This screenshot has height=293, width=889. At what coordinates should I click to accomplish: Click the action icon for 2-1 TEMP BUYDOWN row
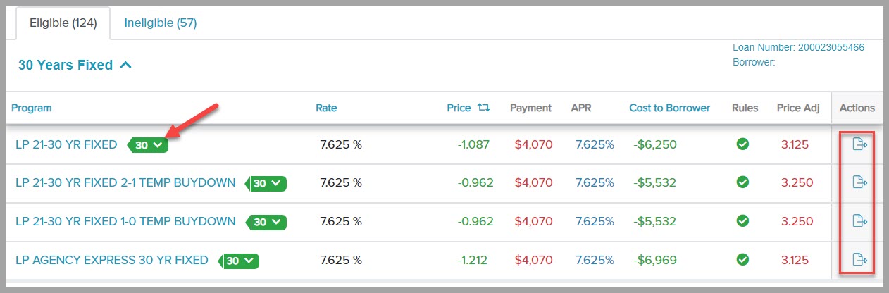point(859,183)
